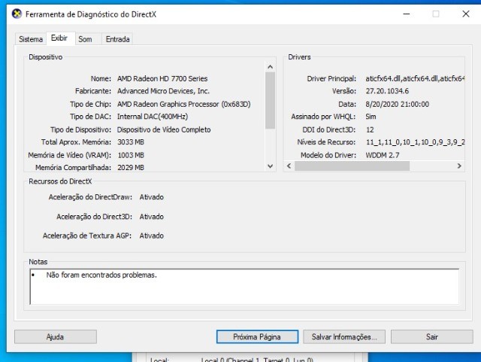
Task: Click the Níveis de Recurso value '11_1,11_0...'
Action: pyautogui.click(x=416, y=142)
